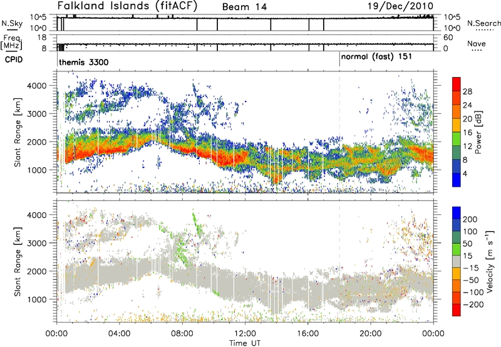Click the '20:00' time tick label
Screen dimensions: 501x347
tap(370, 334)
